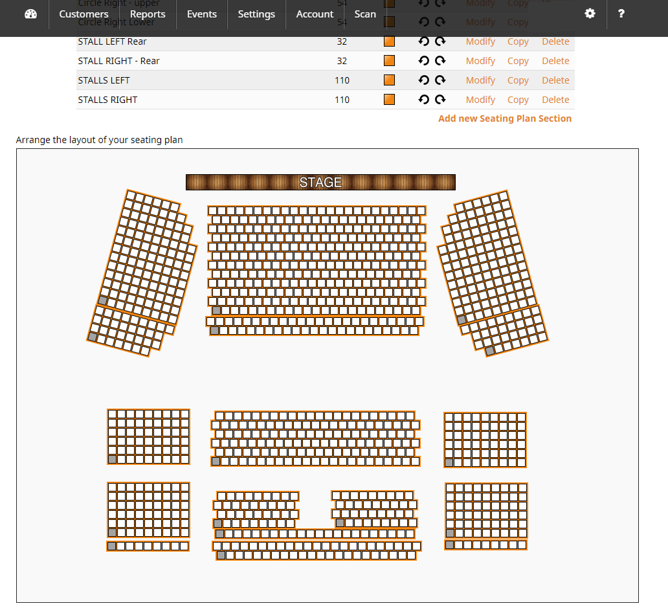Click the 110 seat count for STALLS LEFT
This screenshot has height=608, width=668.
pyautogui.click(x=342, y=80)
